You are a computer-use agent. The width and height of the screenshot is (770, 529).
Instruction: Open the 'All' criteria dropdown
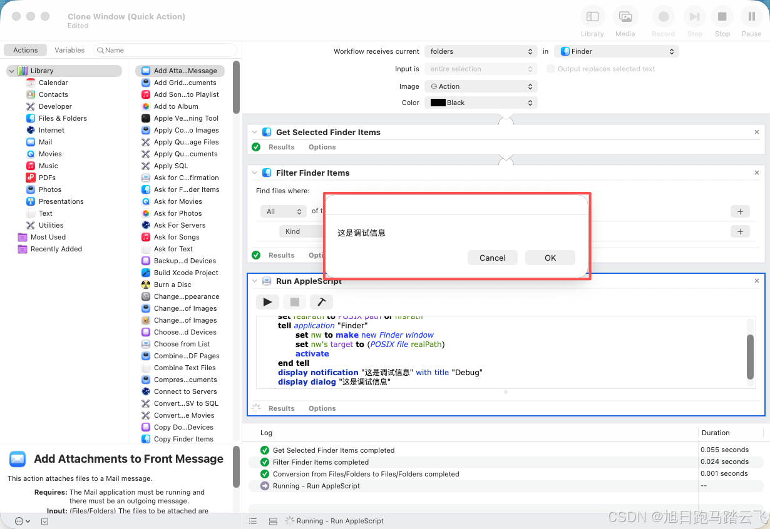(x=284, y=211)
